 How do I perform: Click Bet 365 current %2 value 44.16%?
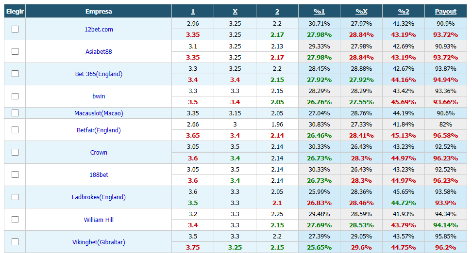pyautogui.click(x=404, y=79)
